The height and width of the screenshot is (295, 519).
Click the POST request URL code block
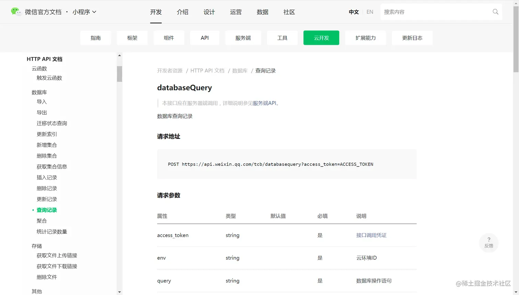(287, 164)
